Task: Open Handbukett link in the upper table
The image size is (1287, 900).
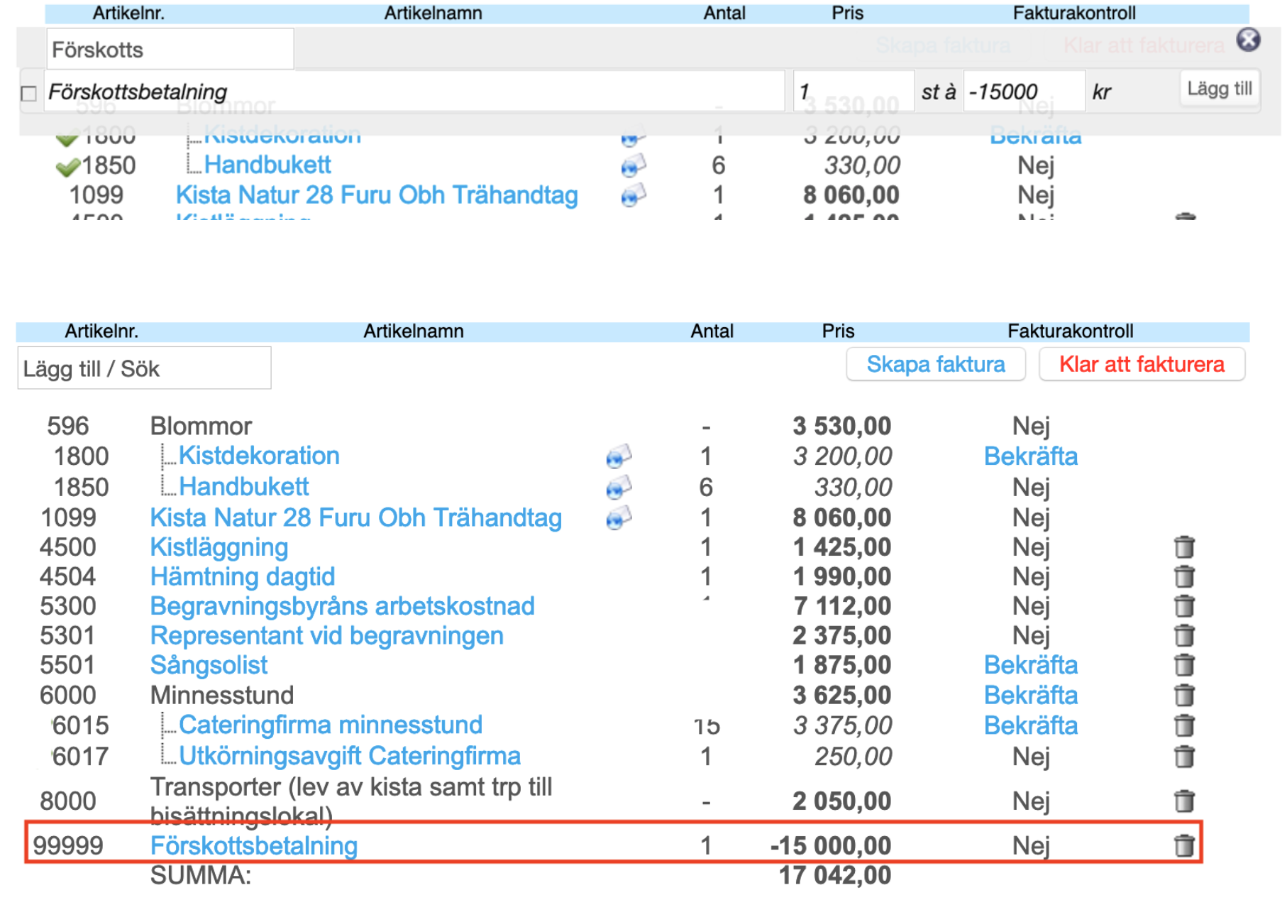Action: point(267,165)
